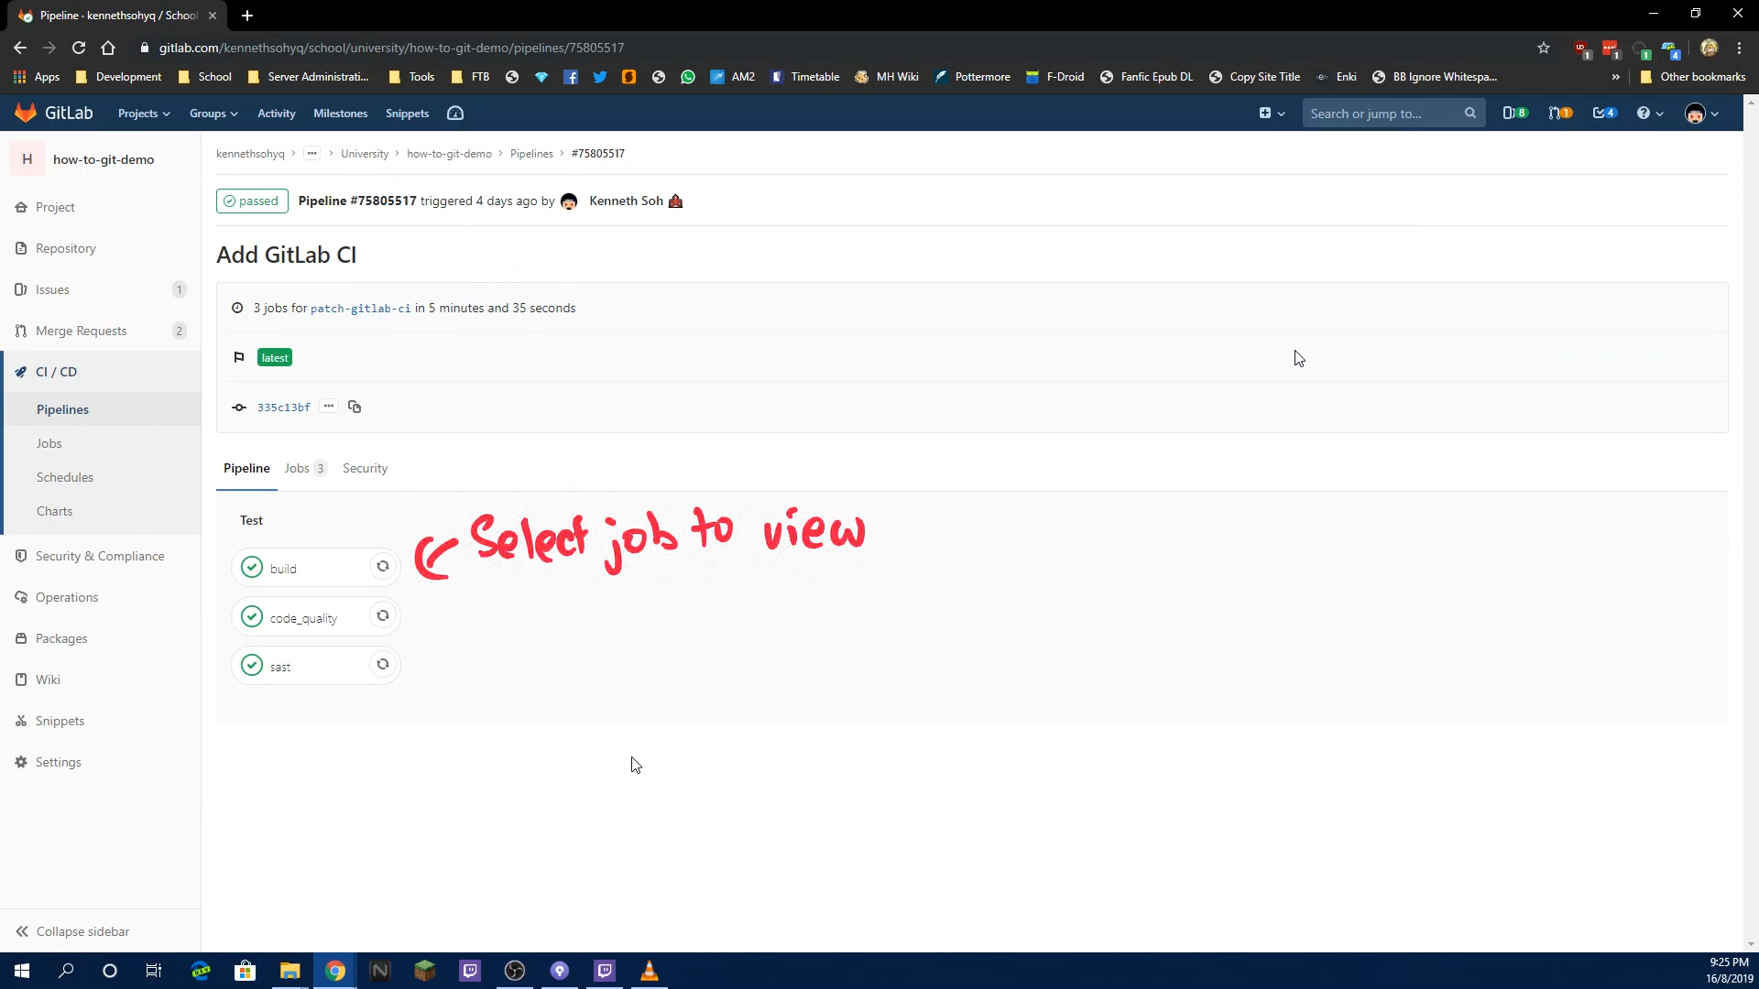Expand the Projects dropdown navigation
This screenshot has height=989, width=1759.
tap(143, 113)
